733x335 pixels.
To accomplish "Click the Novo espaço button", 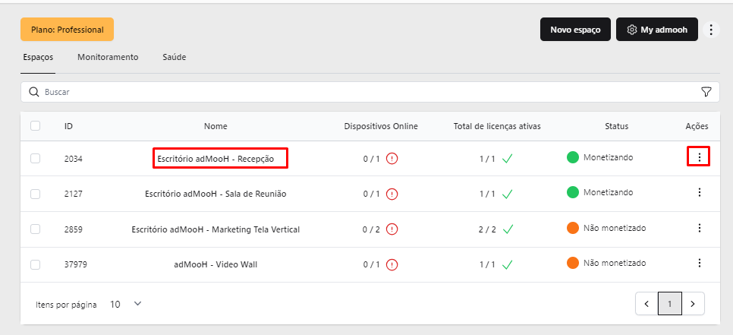I will coord(575,30).
